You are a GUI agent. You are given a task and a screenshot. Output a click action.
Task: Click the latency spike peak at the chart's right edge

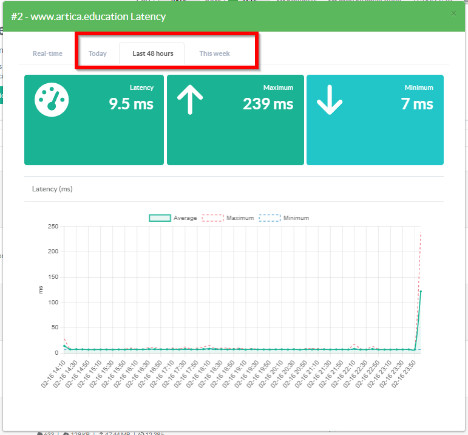(x=421, y=291)
